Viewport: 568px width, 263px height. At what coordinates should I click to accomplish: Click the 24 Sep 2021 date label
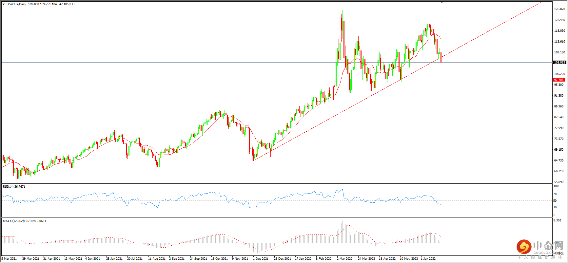pos(199,259)
